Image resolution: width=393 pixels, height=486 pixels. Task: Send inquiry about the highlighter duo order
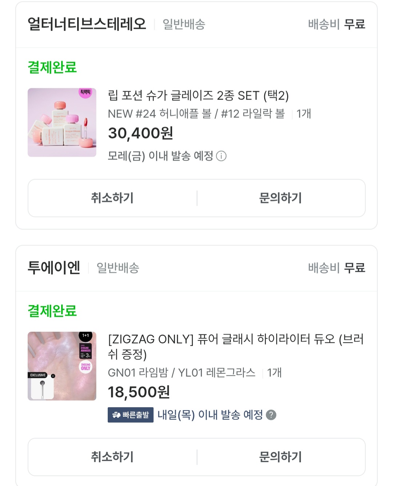click(281, 457)
